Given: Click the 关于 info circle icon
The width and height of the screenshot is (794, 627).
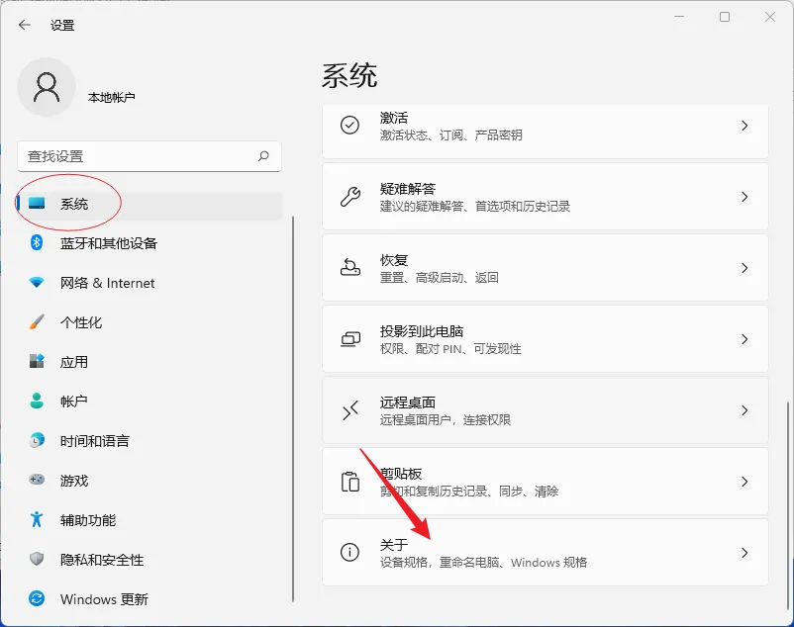Looking at the screenshot, I should 349,552.
